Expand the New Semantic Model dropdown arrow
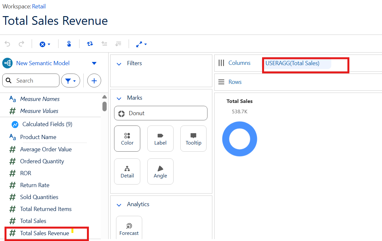The height and width of the screenshot is (241, 382). pos(94,63)
